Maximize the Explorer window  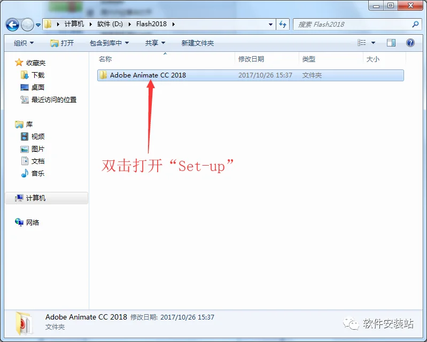pyautogui.click(x=391, y=5)
